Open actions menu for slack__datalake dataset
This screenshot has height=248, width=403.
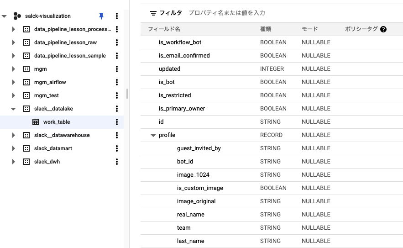(x=117, y=109)
